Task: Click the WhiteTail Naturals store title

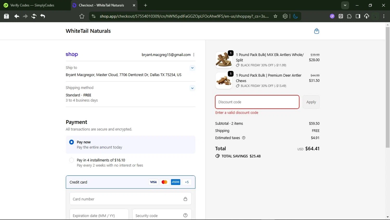Action: [88, 31]
